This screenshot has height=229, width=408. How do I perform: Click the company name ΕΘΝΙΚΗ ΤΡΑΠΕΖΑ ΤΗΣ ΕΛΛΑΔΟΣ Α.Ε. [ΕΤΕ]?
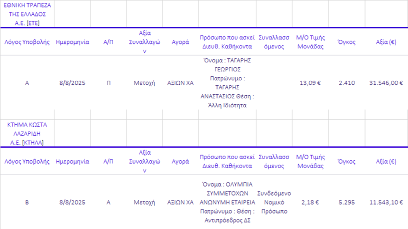click(x=27, y=14)
